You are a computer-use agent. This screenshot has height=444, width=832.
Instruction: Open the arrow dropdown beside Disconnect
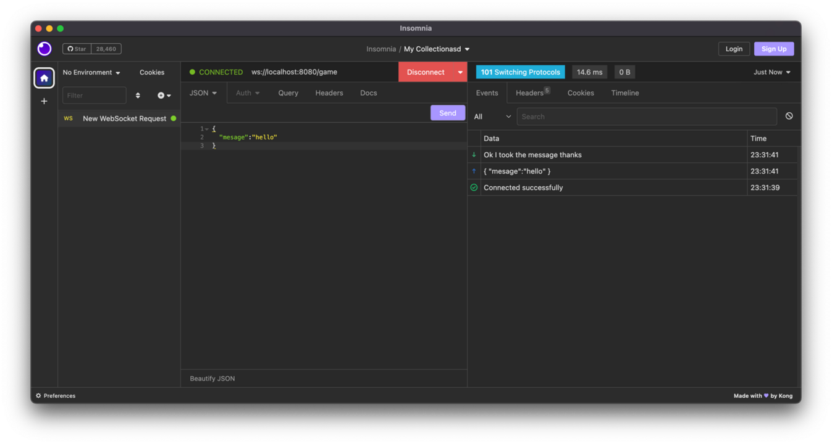[460, 72]
